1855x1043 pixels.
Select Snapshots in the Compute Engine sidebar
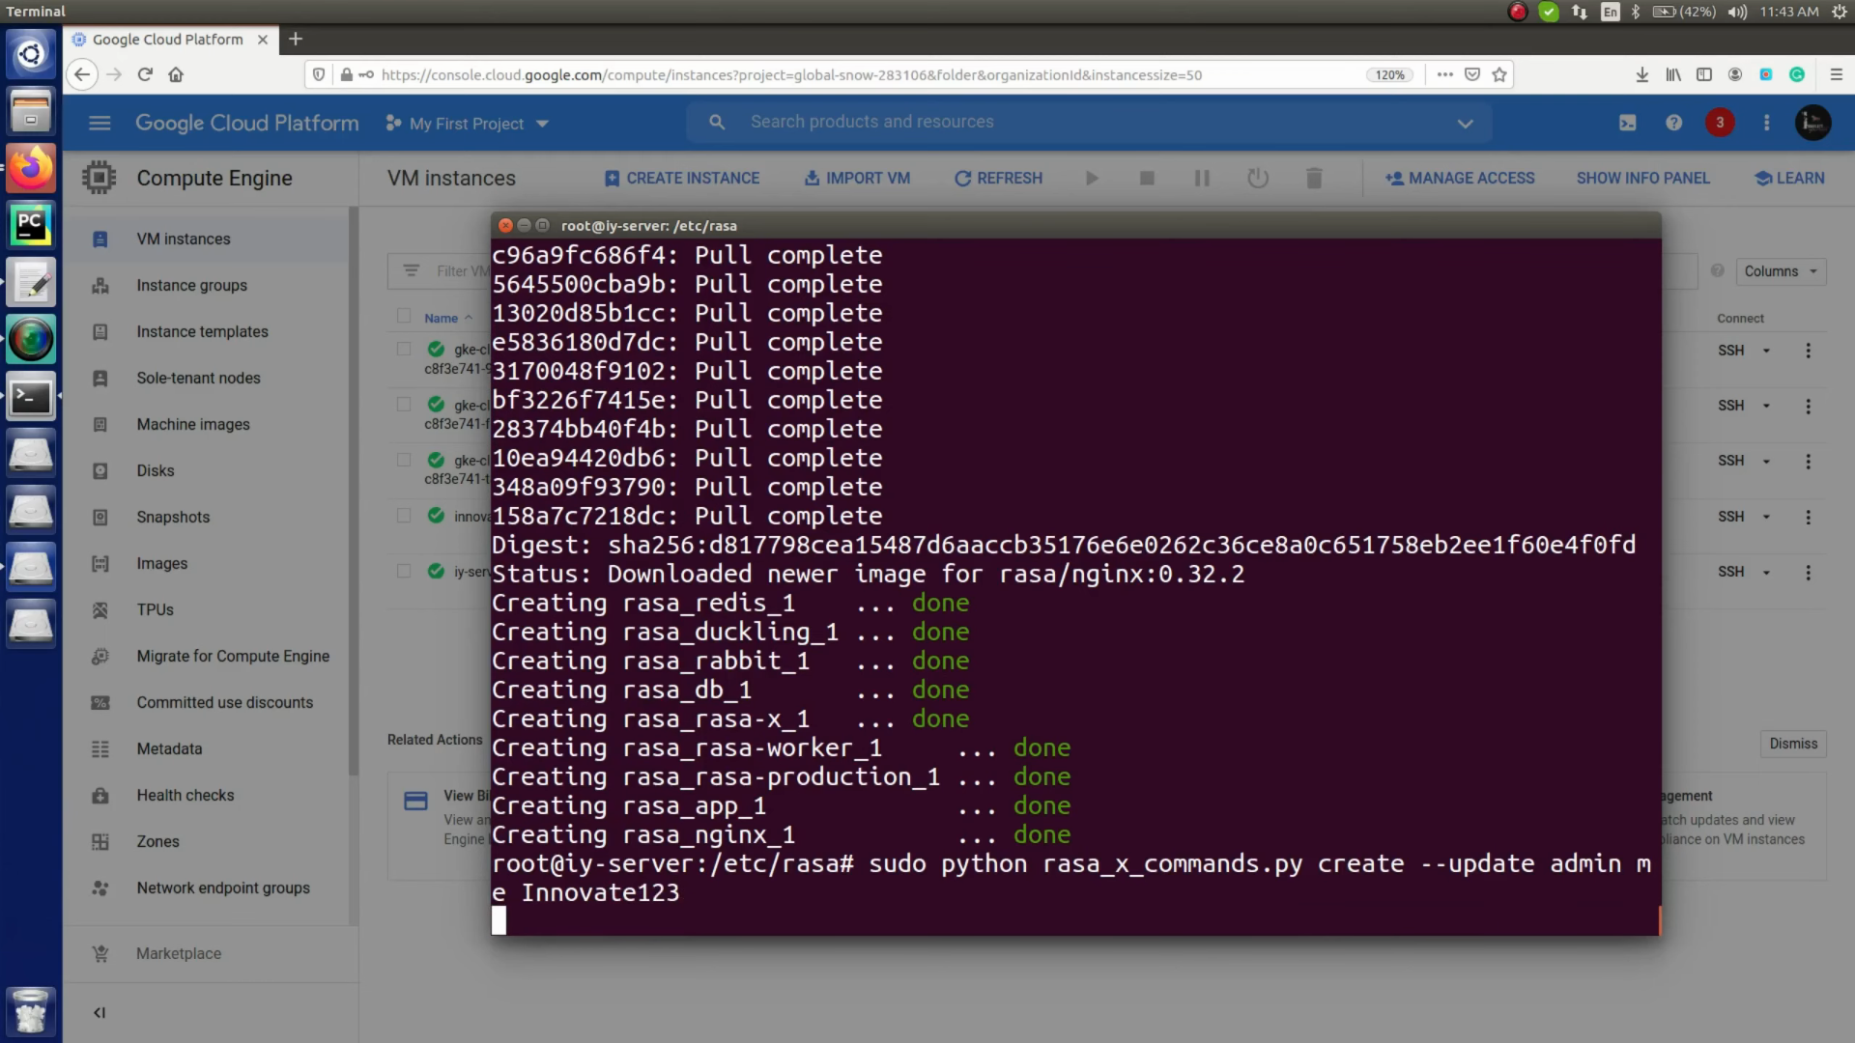tap(174, 517)
